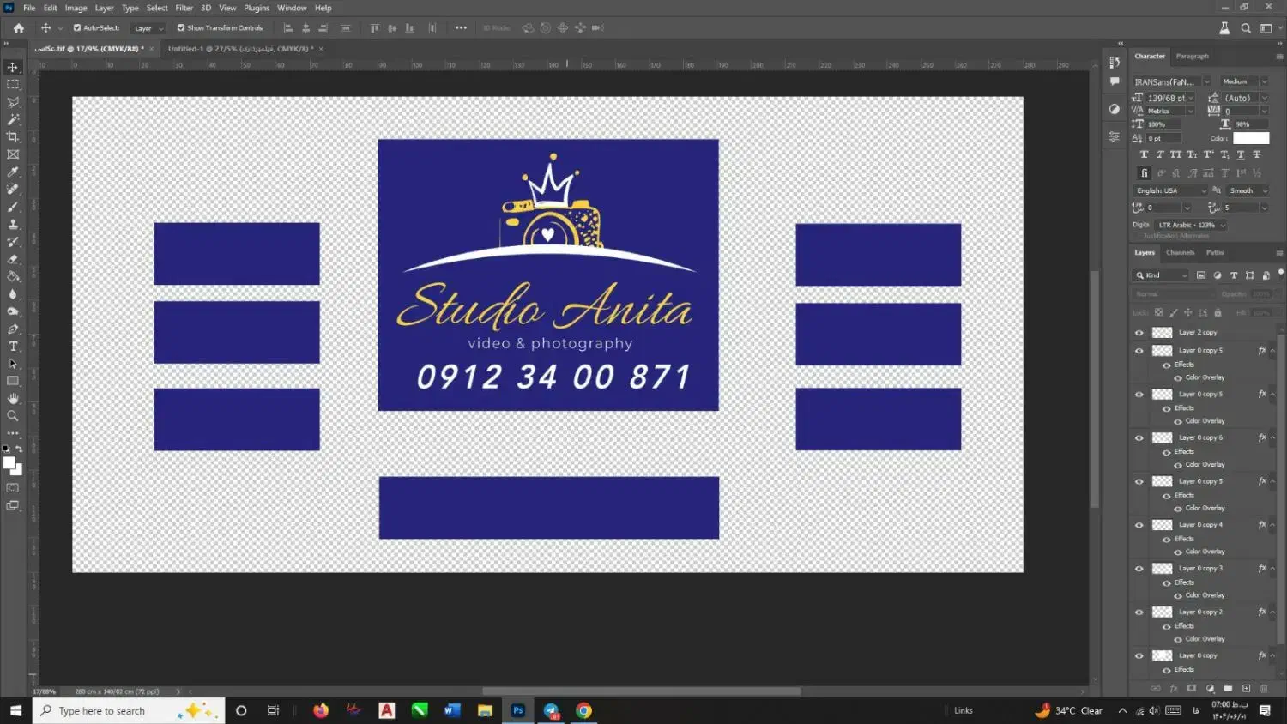
Task: Select the Brush tool
Action: (13, 207)
